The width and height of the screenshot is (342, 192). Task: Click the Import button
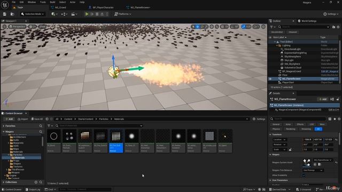pos(22,119)
